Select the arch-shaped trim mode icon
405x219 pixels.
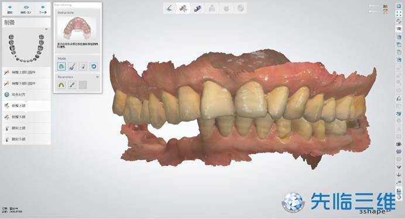[61, 67]
